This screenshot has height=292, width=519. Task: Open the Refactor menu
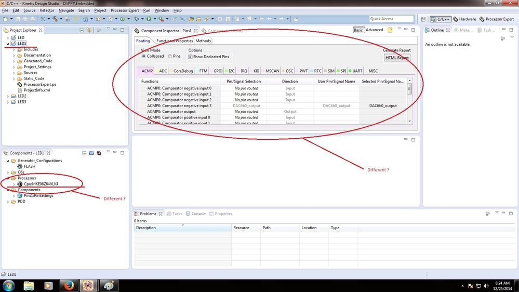[47, 10]
